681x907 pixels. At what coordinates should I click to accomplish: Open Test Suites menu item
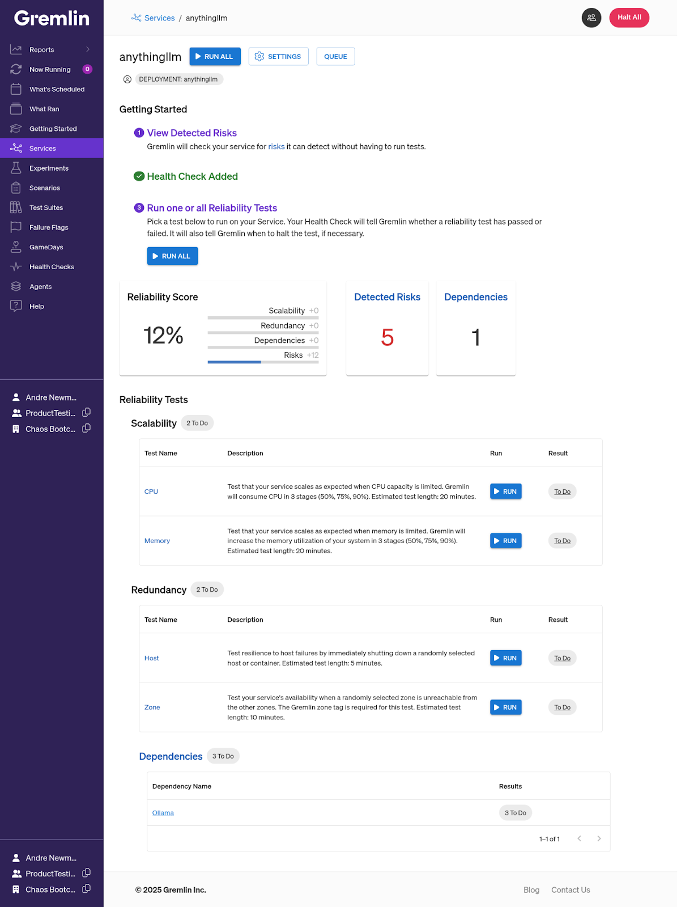(x=52, y=207)
